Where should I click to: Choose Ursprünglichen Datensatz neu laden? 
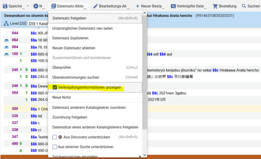95,28
